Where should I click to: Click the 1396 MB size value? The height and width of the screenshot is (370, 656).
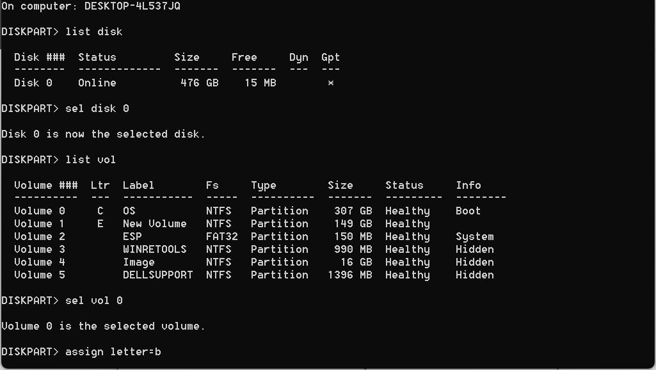pyautogui.click(x=349, y=275)
